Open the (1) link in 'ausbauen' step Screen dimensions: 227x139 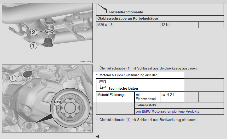[128, 68]
